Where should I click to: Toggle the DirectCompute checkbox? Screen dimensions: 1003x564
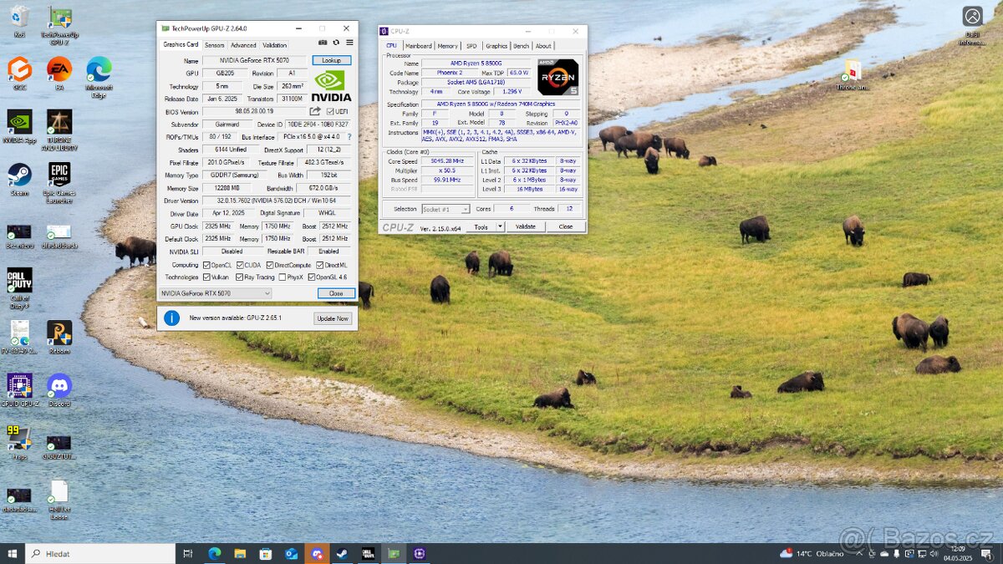269,265
